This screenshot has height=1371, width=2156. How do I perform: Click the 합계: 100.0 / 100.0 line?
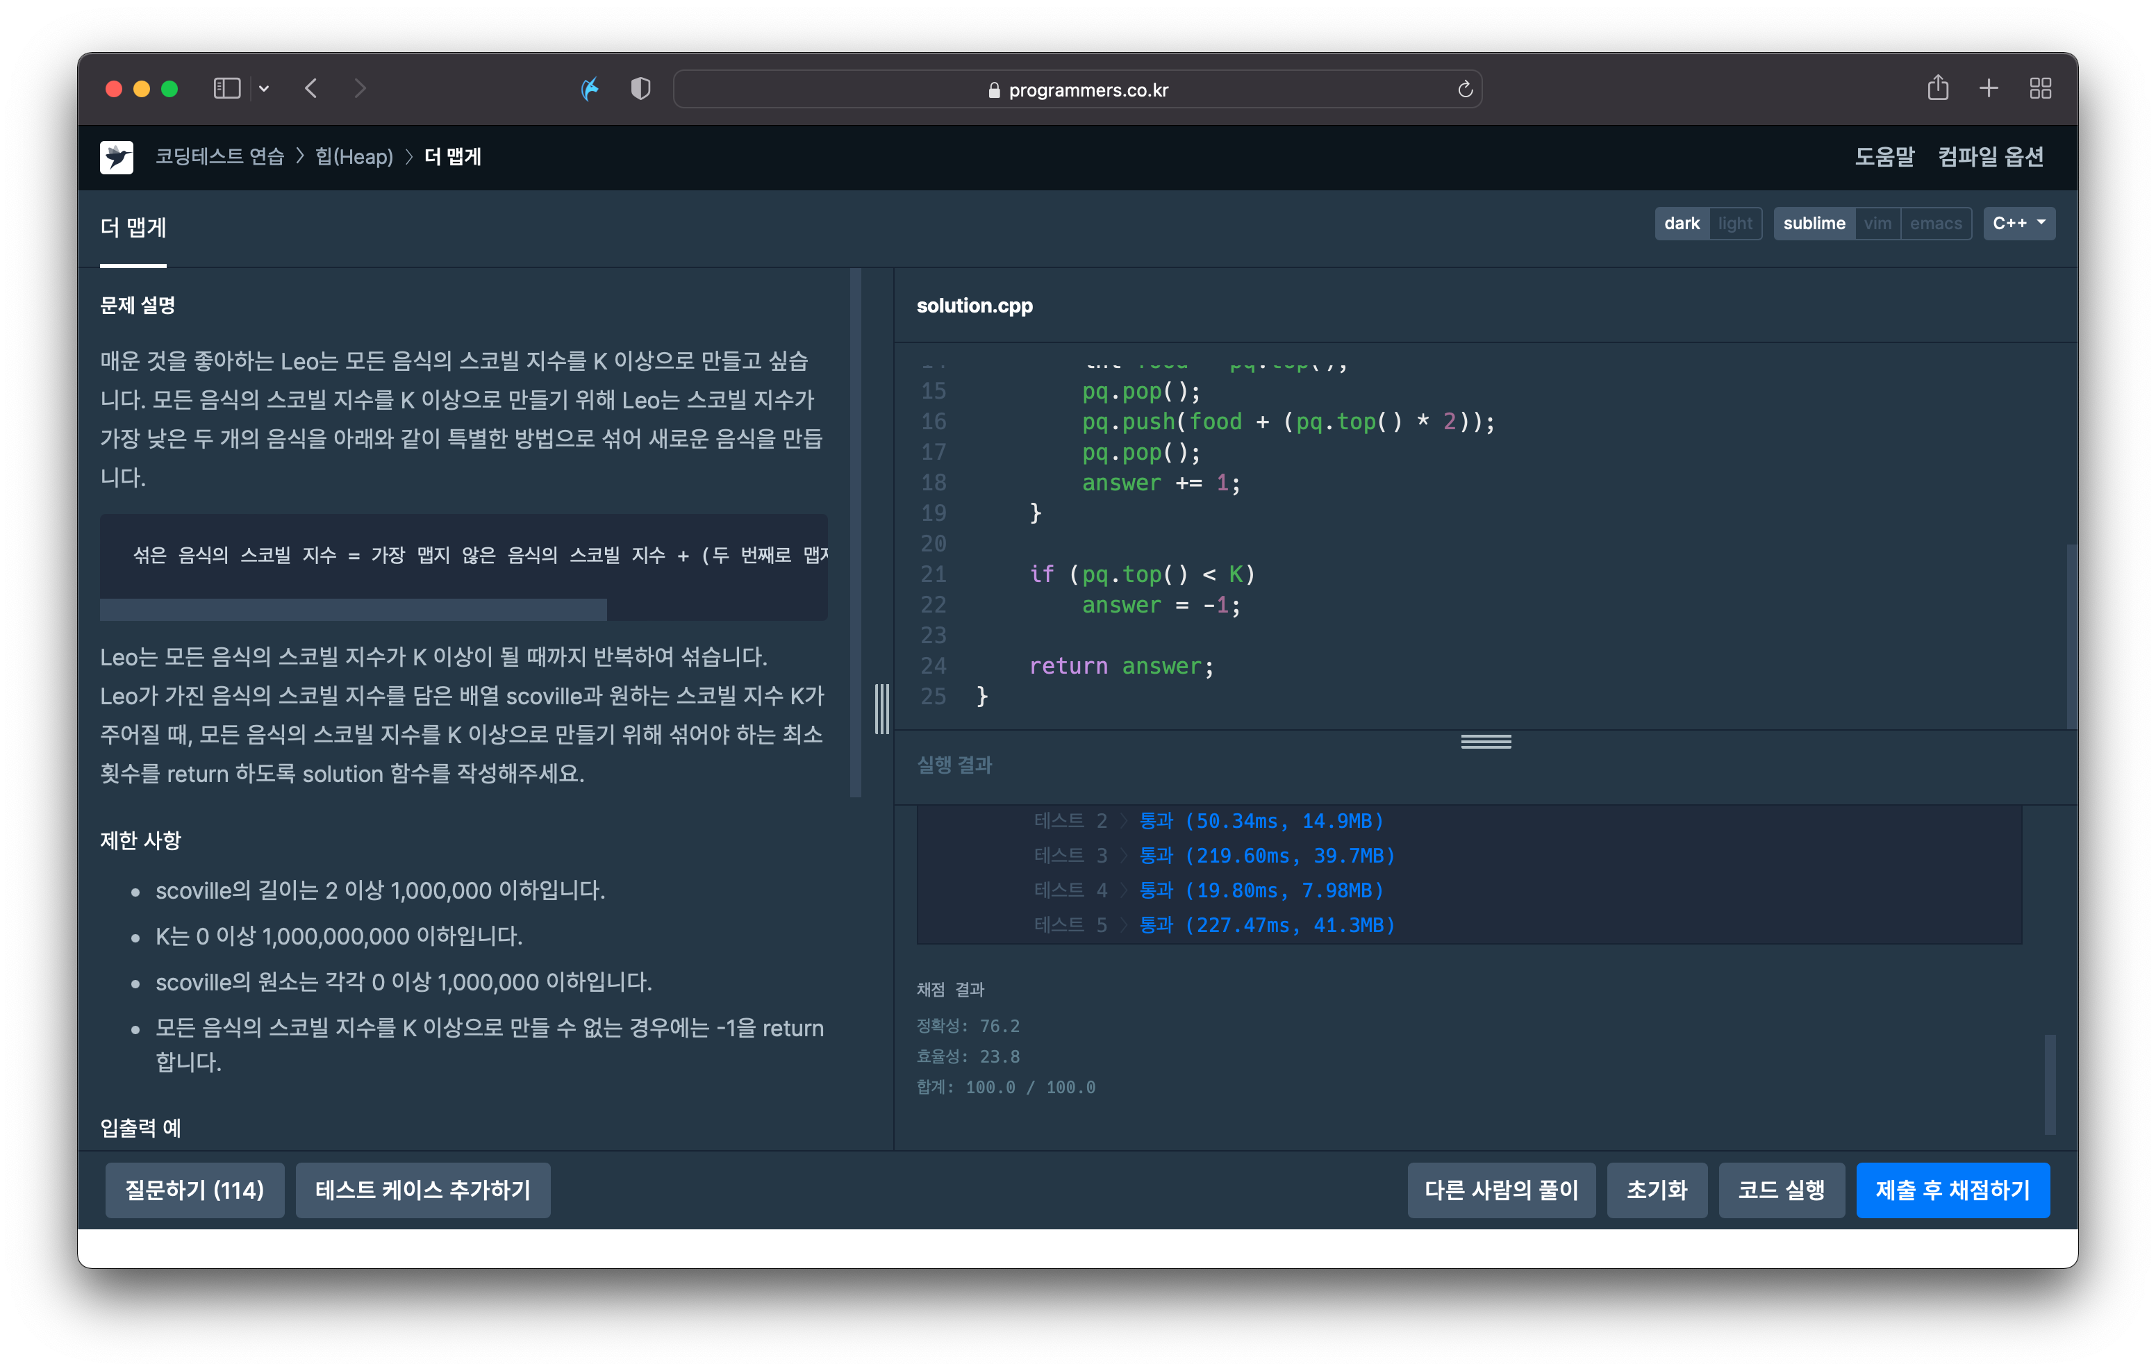point(1006,1087)
